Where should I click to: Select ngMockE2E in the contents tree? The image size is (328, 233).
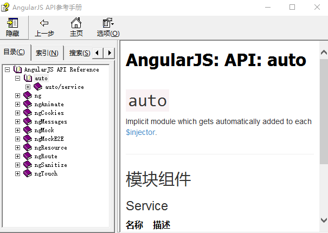point(49,139)
